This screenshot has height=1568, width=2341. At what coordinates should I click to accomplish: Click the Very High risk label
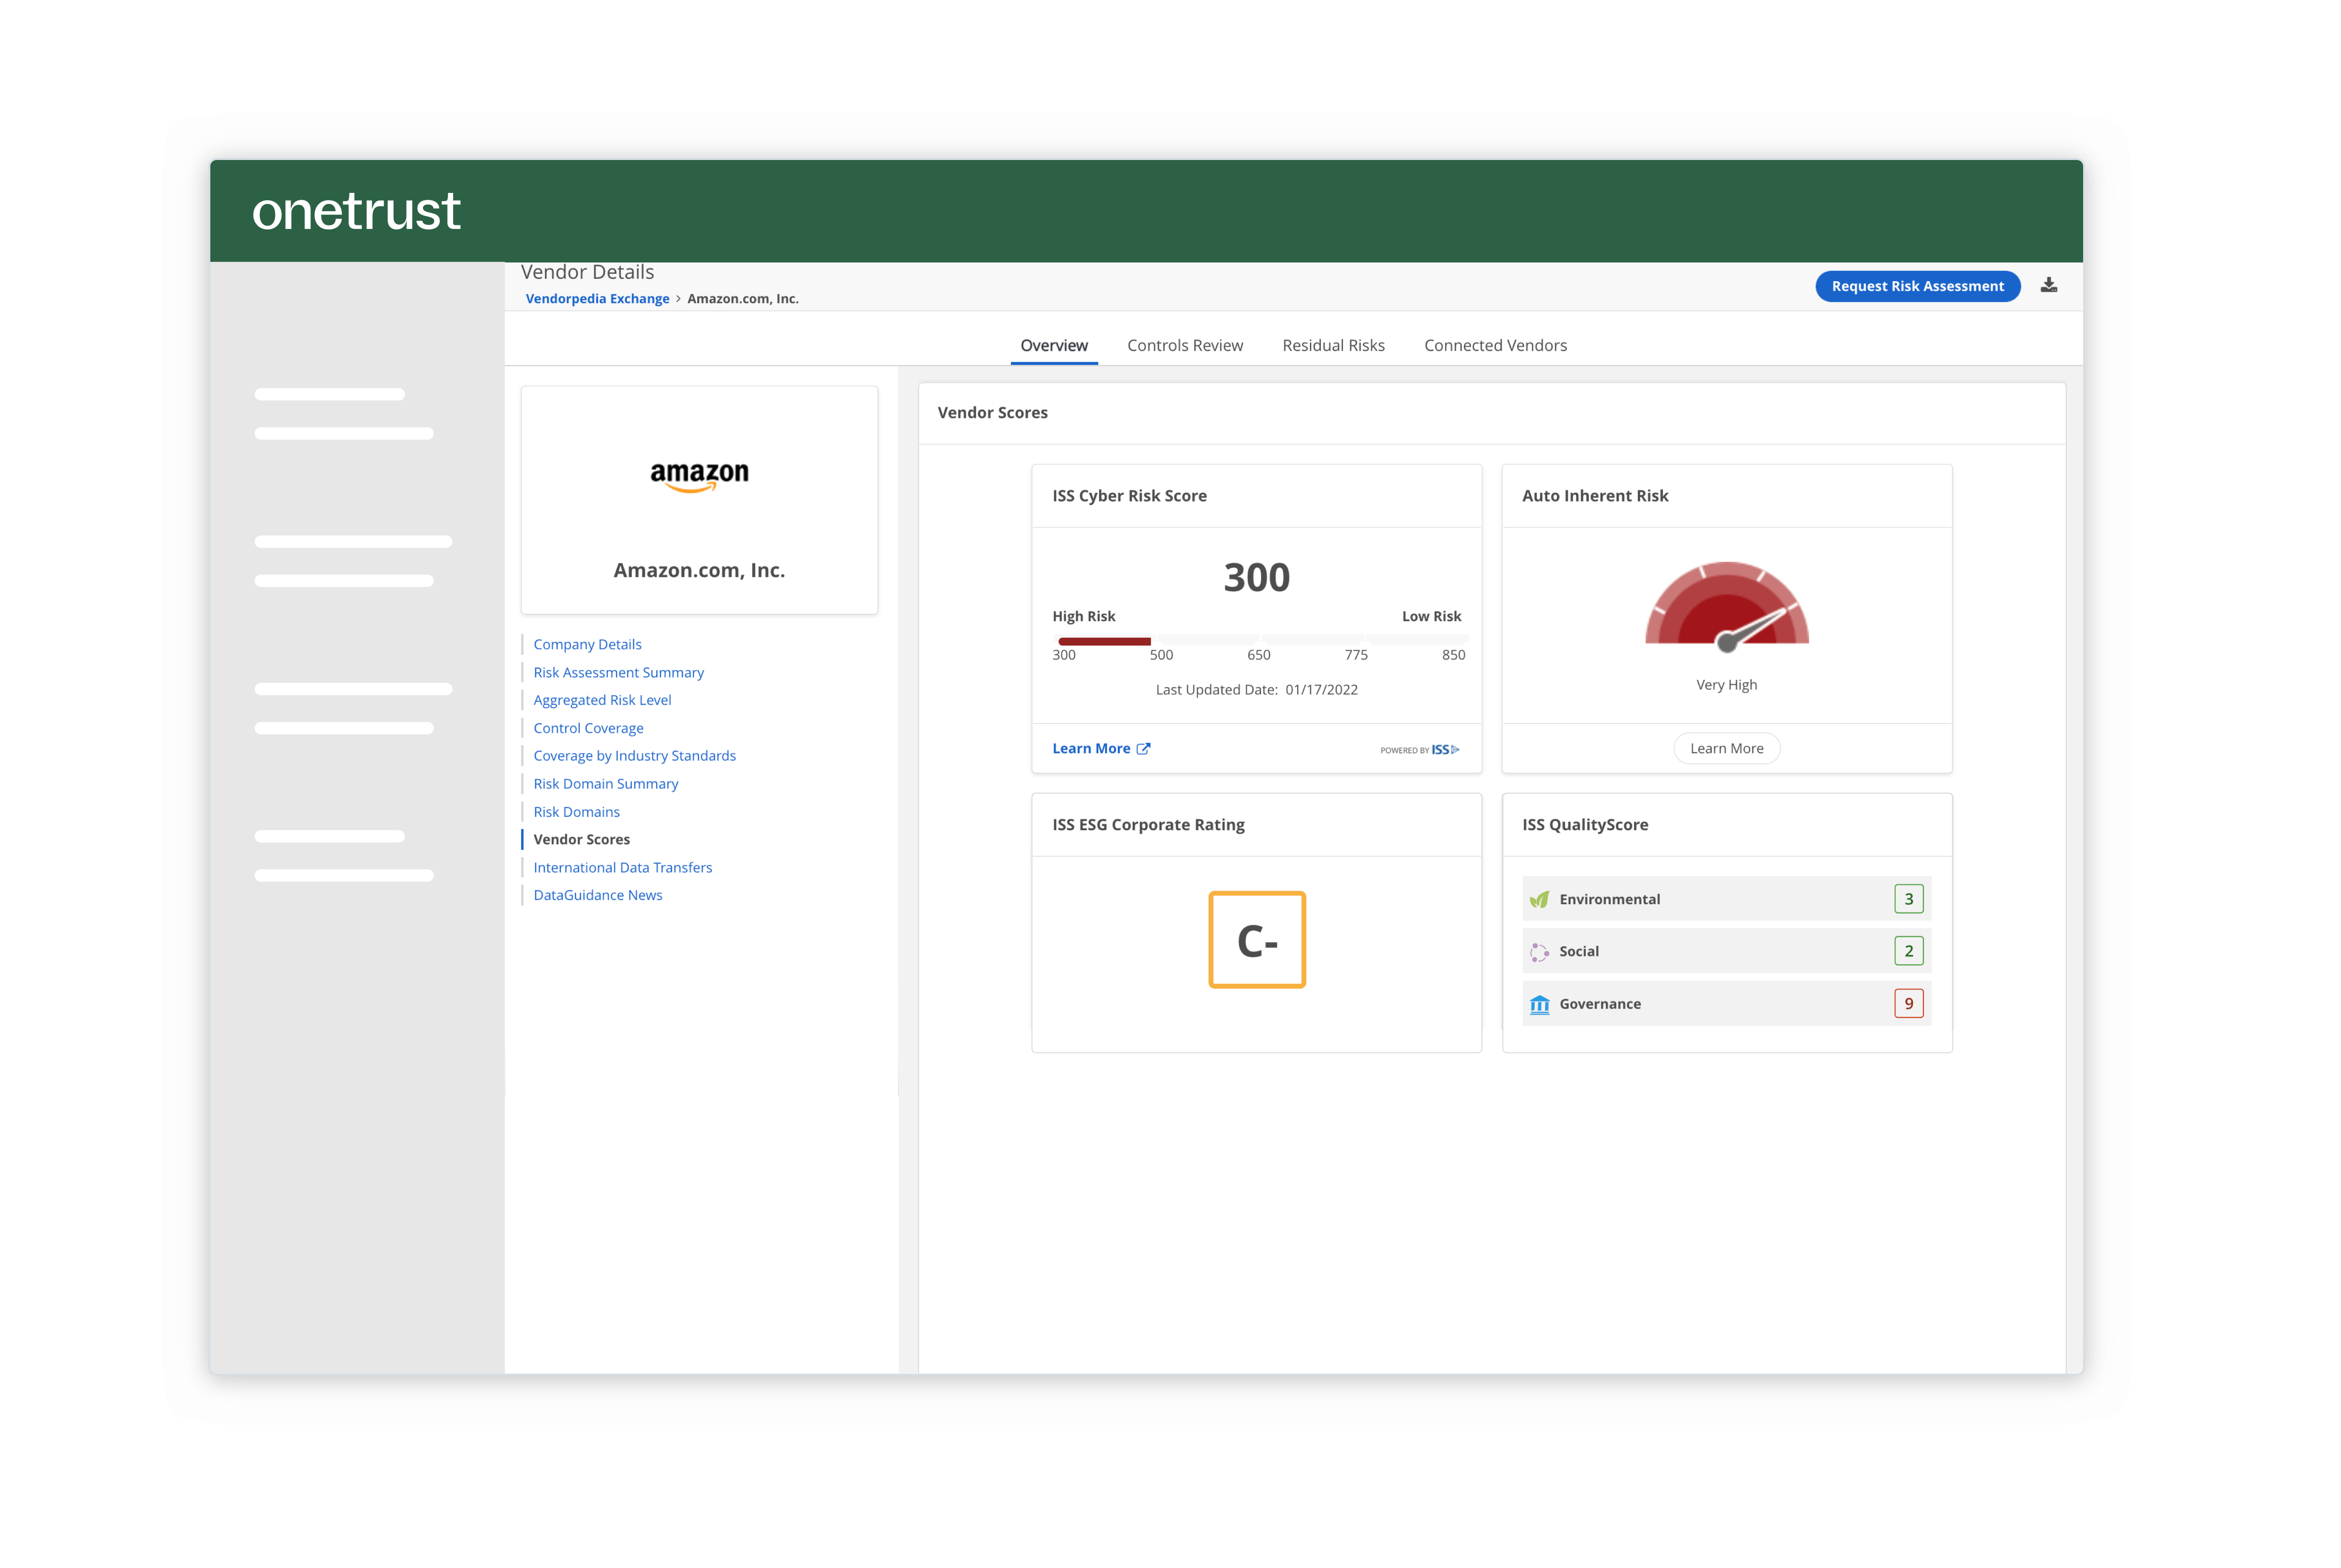tap(1726, 685)
